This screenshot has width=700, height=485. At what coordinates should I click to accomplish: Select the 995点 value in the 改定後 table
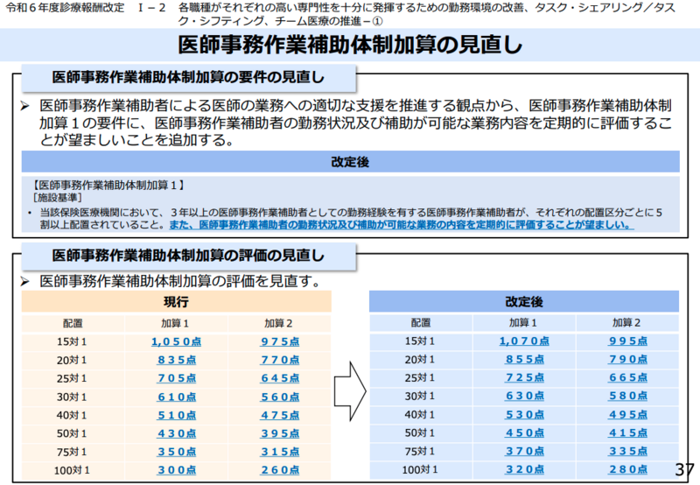tap(626, 341)
